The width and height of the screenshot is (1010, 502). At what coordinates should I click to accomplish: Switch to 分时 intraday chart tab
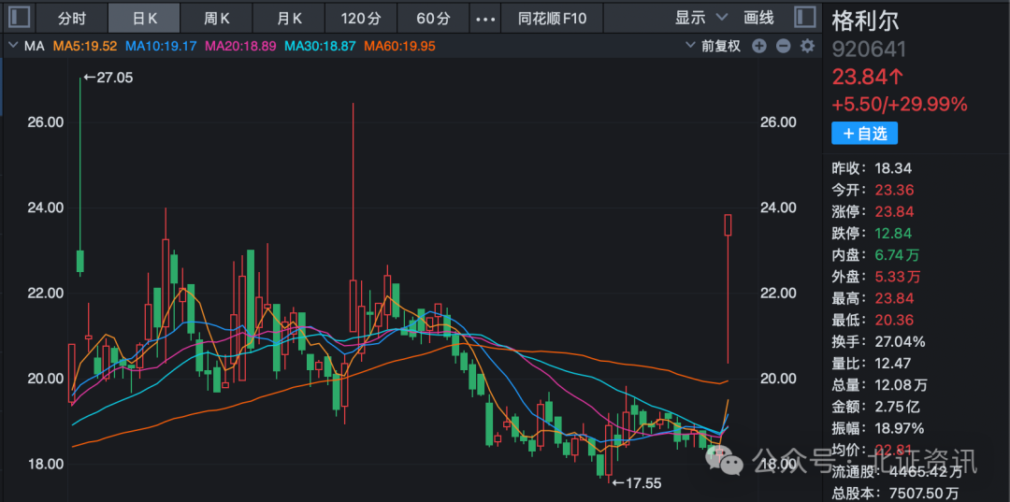(71, 18)
